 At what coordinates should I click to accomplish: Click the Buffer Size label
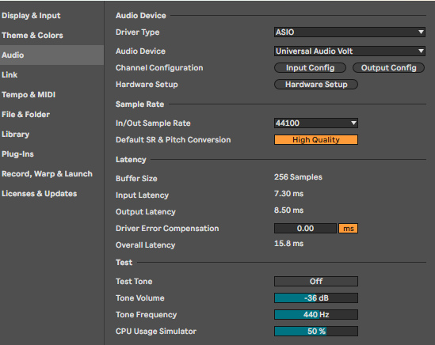click(136, 179)
